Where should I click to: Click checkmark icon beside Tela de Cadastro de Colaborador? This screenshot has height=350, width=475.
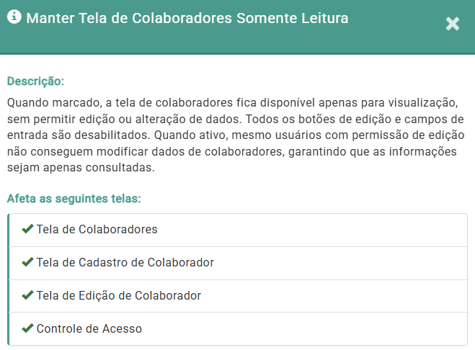point(27,263)
